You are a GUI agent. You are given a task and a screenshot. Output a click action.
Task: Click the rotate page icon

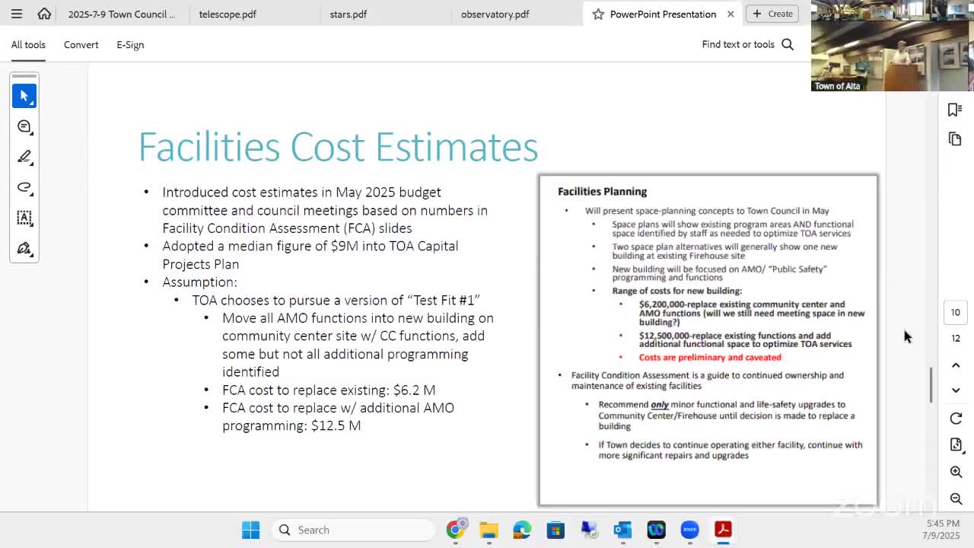(x=956, y=419)
